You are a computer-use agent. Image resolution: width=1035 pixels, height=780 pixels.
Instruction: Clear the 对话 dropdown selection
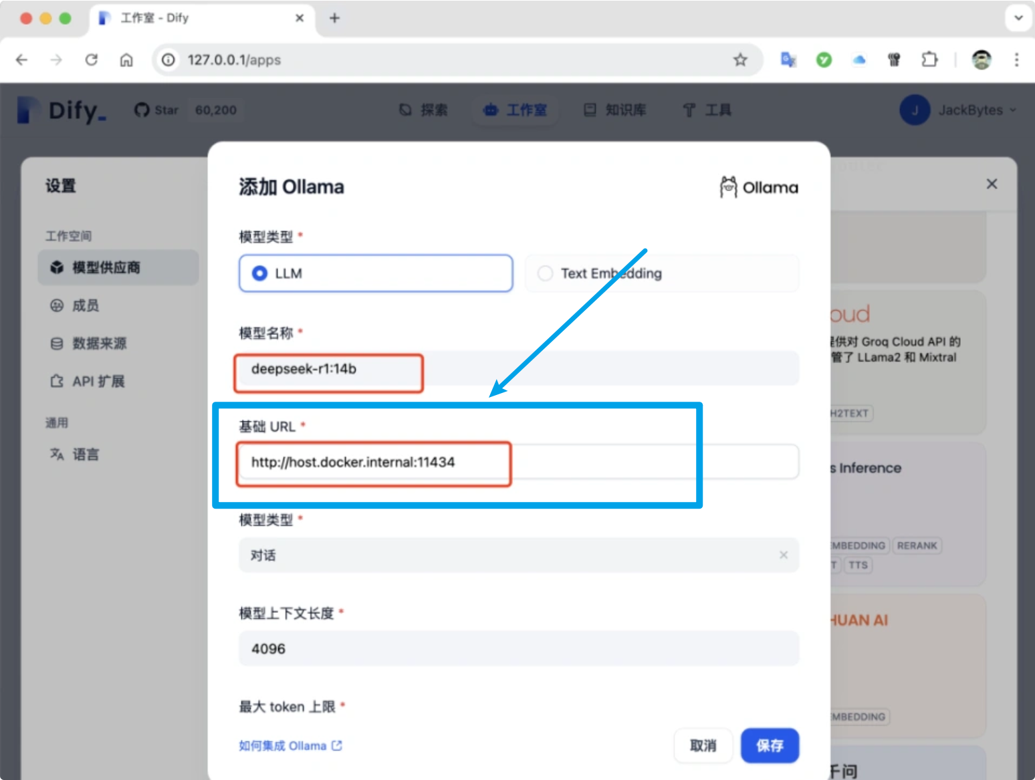coord(783,555)
